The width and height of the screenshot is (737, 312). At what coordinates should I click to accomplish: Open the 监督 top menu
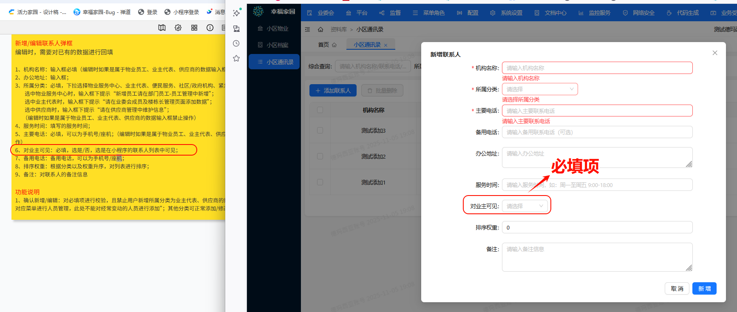click(390, 13)
